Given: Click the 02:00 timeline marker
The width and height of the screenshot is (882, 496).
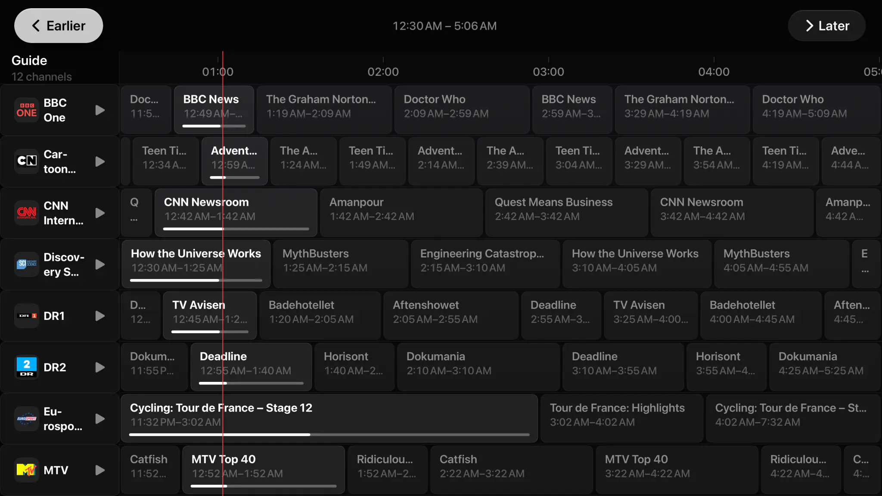Looking at the screenshot, I should [383, 71].
